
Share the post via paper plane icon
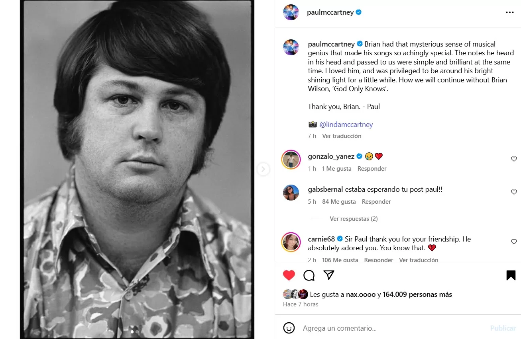[328, 275]
